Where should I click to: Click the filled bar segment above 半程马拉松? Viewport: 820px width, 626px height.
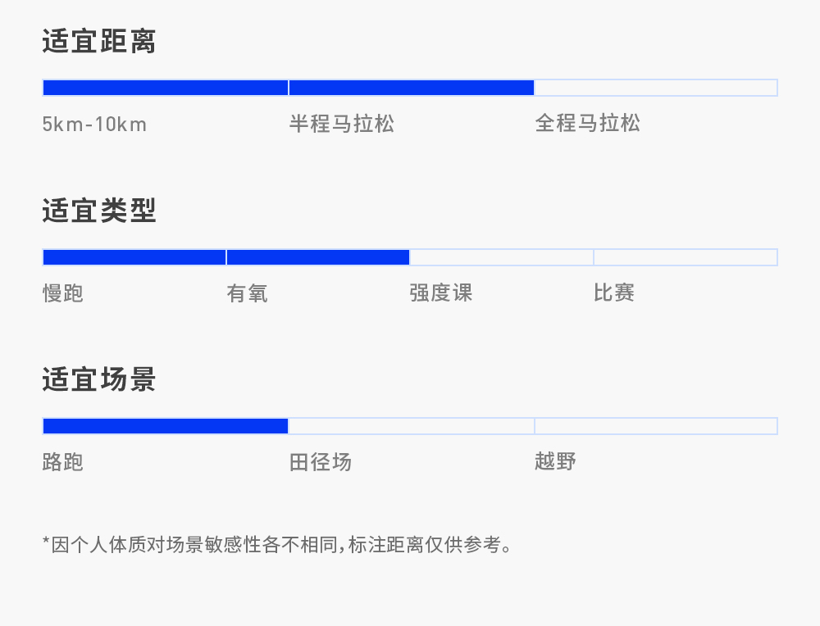412,88
